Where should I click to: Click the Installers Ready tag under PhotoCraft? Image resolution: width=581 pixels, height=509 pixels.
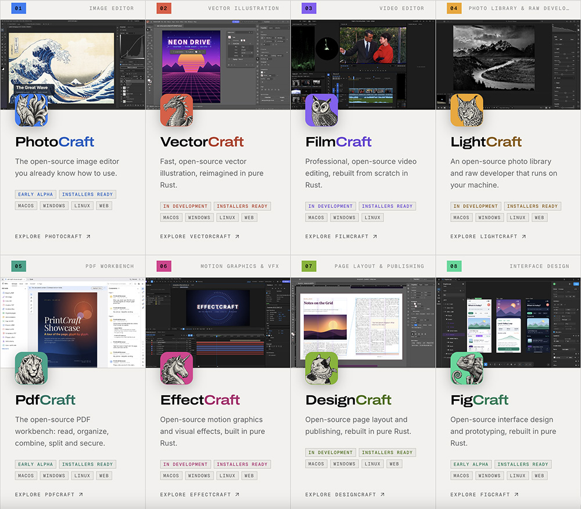pyautogui.click(x=88, y=195)
